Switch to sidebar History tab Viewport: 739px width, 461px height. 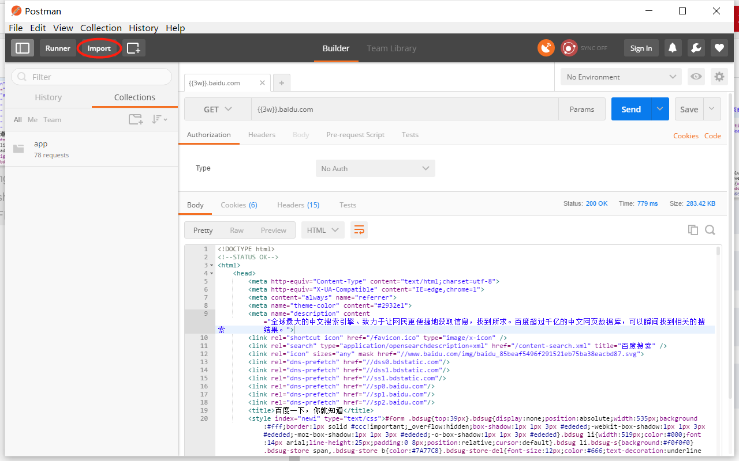[48, 97]
